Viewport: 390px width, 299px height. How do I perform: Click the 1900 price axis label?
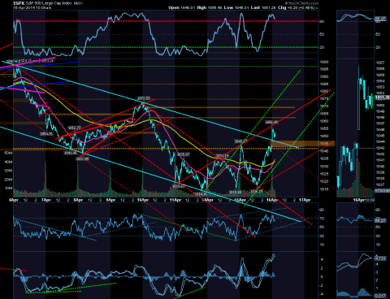coord(324,62)
